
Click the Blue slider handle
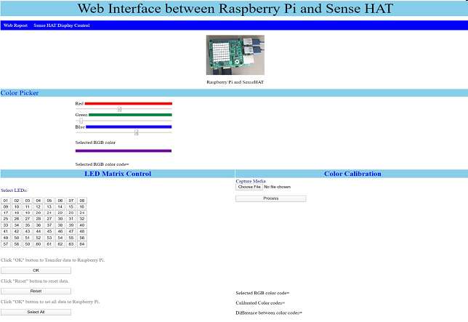tap(136, 132)
